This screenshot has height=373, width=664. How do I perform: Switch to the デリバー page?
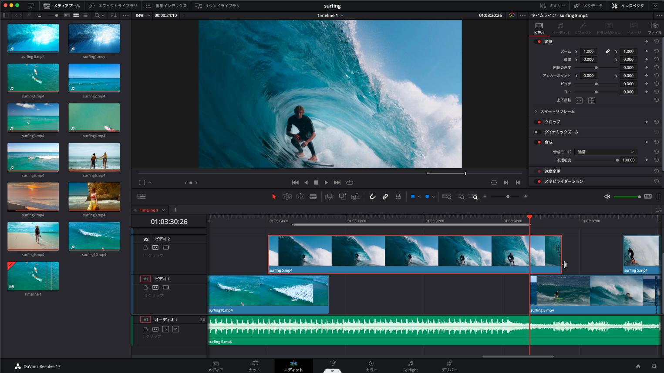pos(449,366)
